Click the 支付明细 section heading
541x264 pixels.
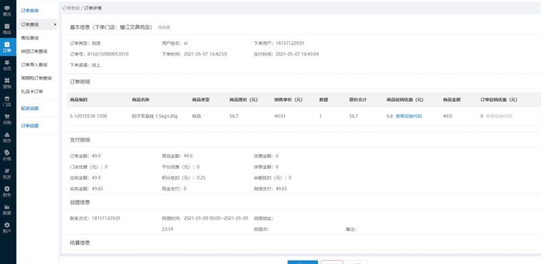(80, 140)
